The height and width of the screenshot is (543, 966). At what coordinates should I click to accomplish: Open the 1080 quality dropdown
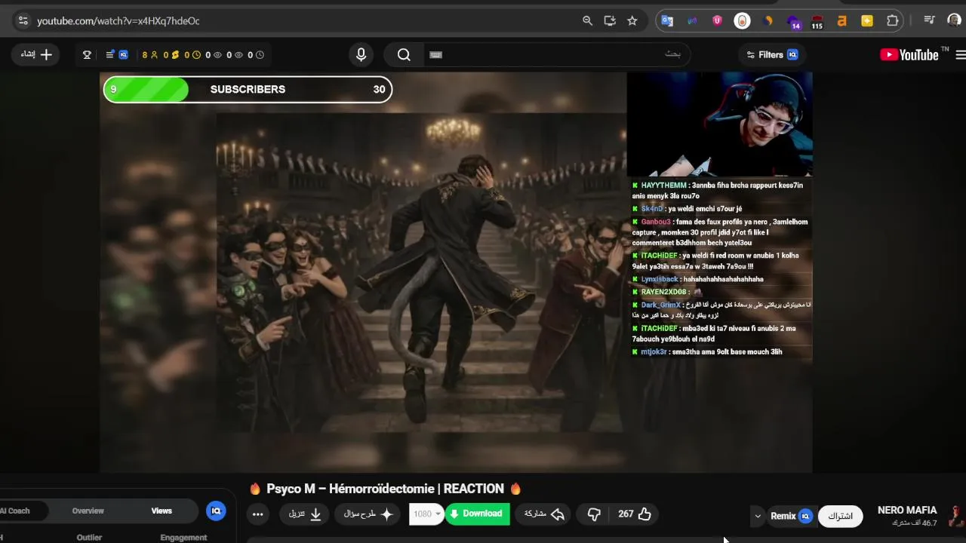tap(426, 514)
